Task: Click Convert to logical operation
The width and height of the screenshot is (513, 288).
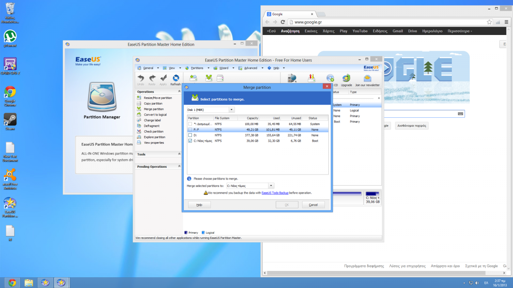Action: click(155, 115)
